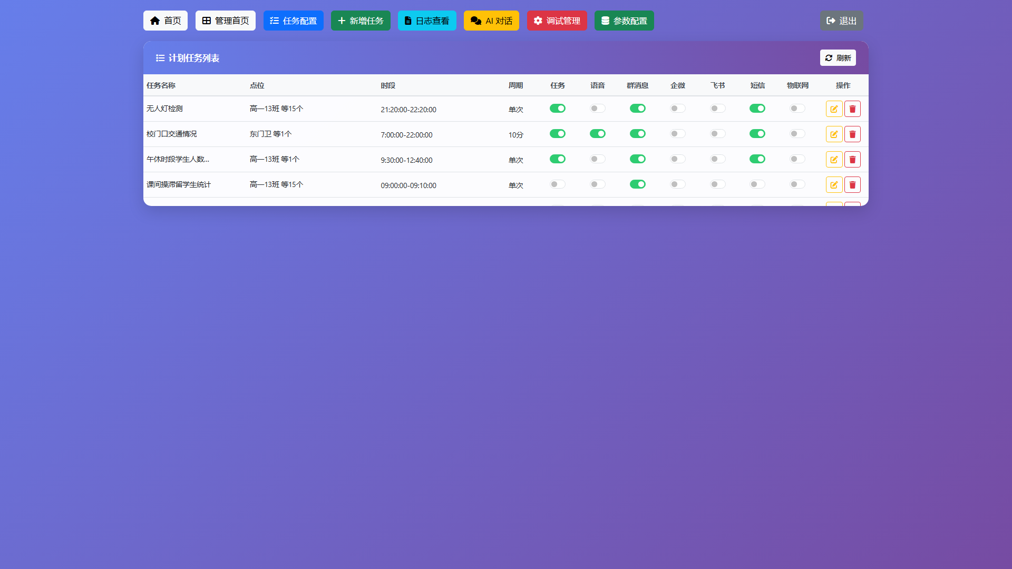Delete the 课间操滞留学生统计 task
Viewport: 1012px width, 569px height.
pos(852,185)
